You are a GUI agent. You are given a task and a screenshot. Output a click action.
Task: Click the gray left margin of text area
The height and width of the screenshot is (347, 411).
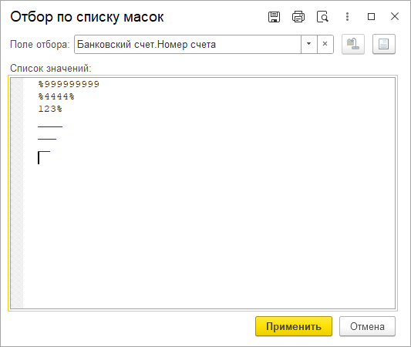tap(17, 193)
